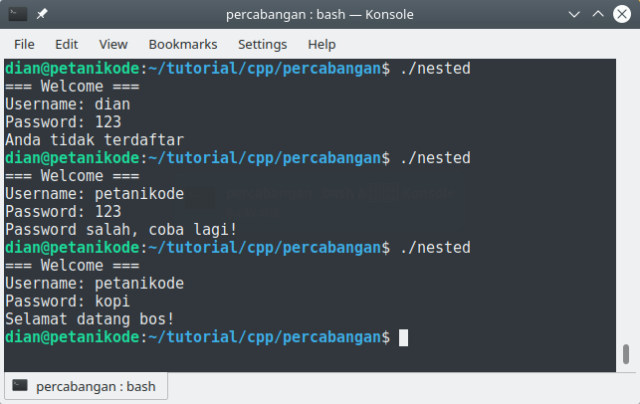Screen dimensions: 640x404
Task: Open the Settings menu
Action: (x=262, y=44)
